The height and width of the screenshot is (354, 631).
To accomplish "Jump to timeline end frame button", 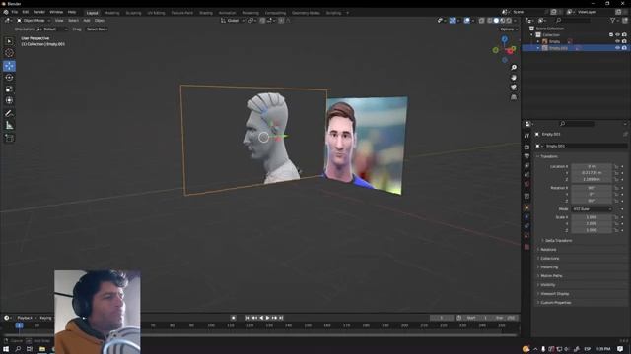I will point(281,318).
